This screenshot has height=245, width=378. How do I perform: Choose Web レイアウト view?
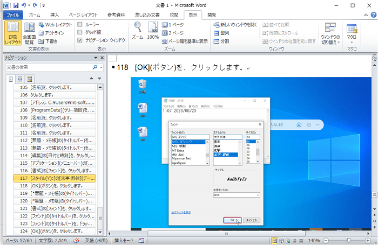pyautogui.click(x=55, y=25)
